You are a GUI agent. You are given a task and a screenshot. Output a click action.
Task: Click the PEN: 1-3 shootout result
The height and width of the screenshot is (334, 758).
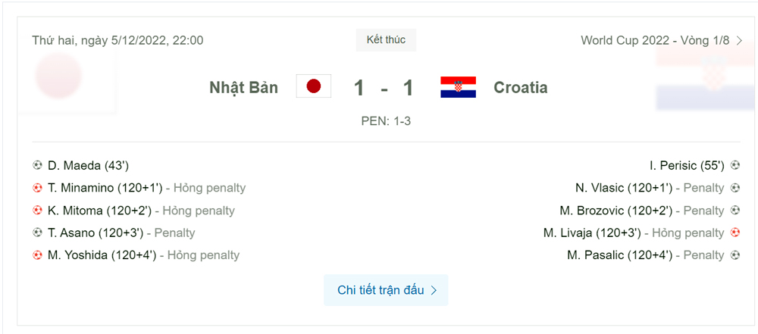pos(386,121)
